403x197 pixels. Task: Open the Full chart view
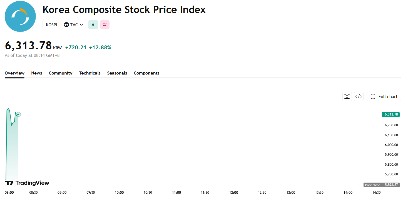(x=384, y=96)
